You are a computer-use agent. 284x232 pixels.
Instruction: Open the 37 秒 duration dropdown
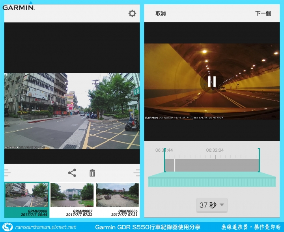pos(212,205)
